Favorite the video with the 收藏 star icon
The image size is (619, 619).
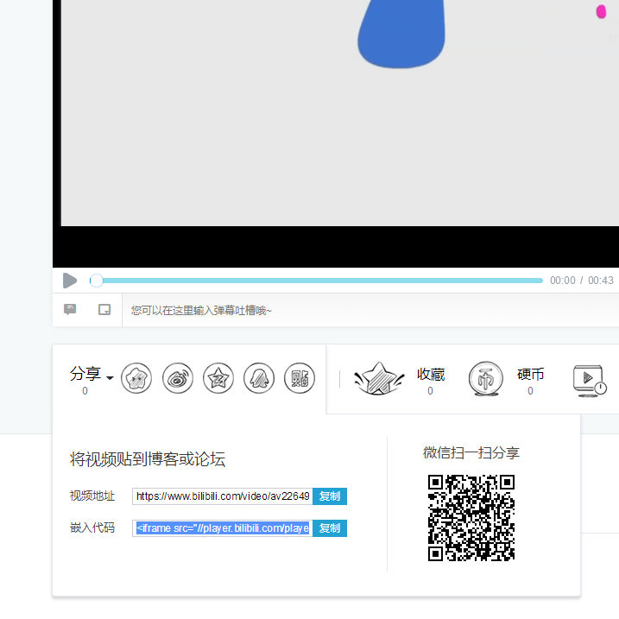(379, 378)
